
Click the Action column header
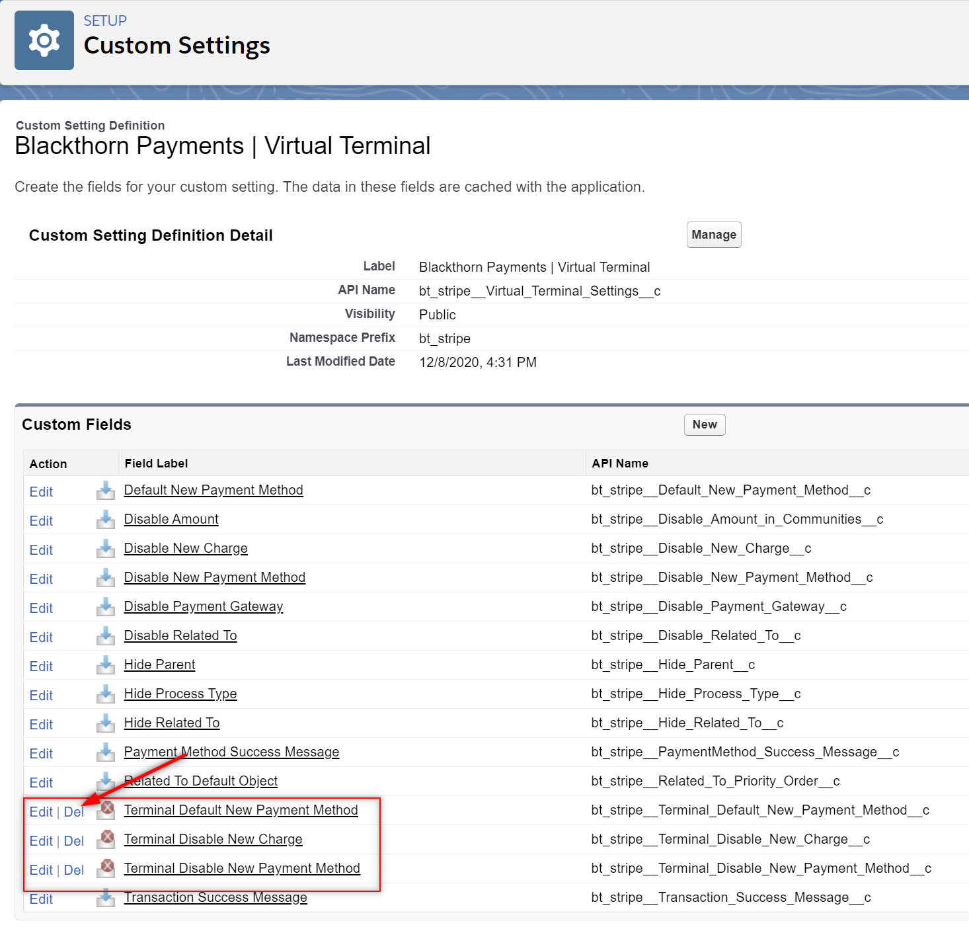pyautogui.click(x=48, y=464)
